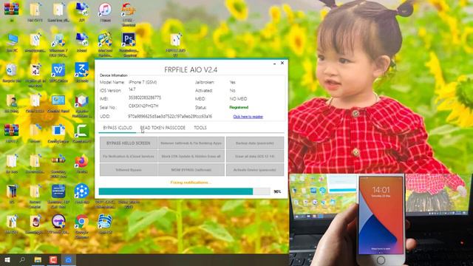Open the cube app shortcut beside Control Panel
This screenshot has width=473, height=266.
82,105
